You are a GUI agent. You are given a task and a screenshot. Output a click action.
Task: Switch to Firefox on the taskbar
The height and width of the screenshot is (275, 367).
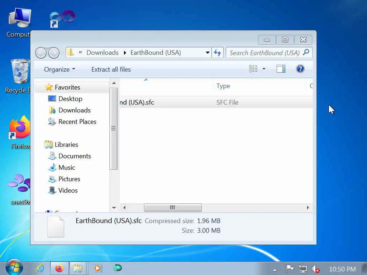[x=59, y=268]
